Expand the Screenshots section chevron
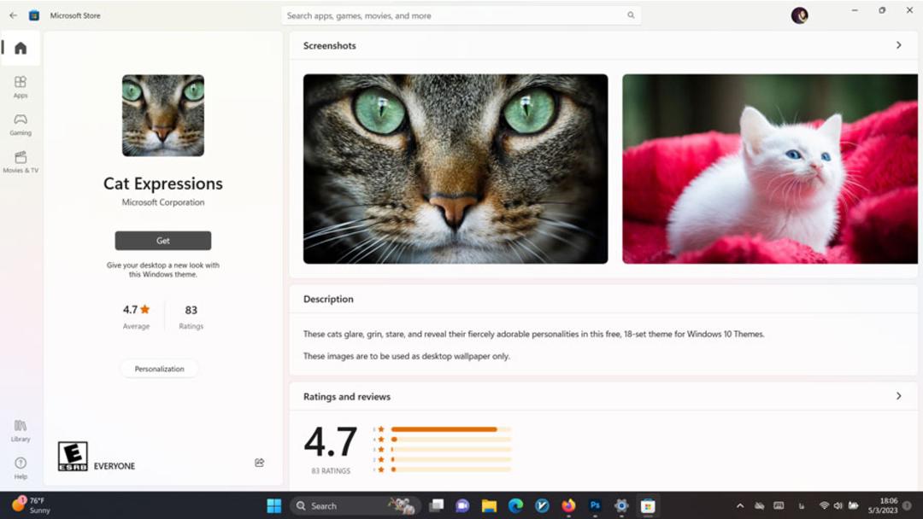The image size is (923, 519). [x=898, y=45]
